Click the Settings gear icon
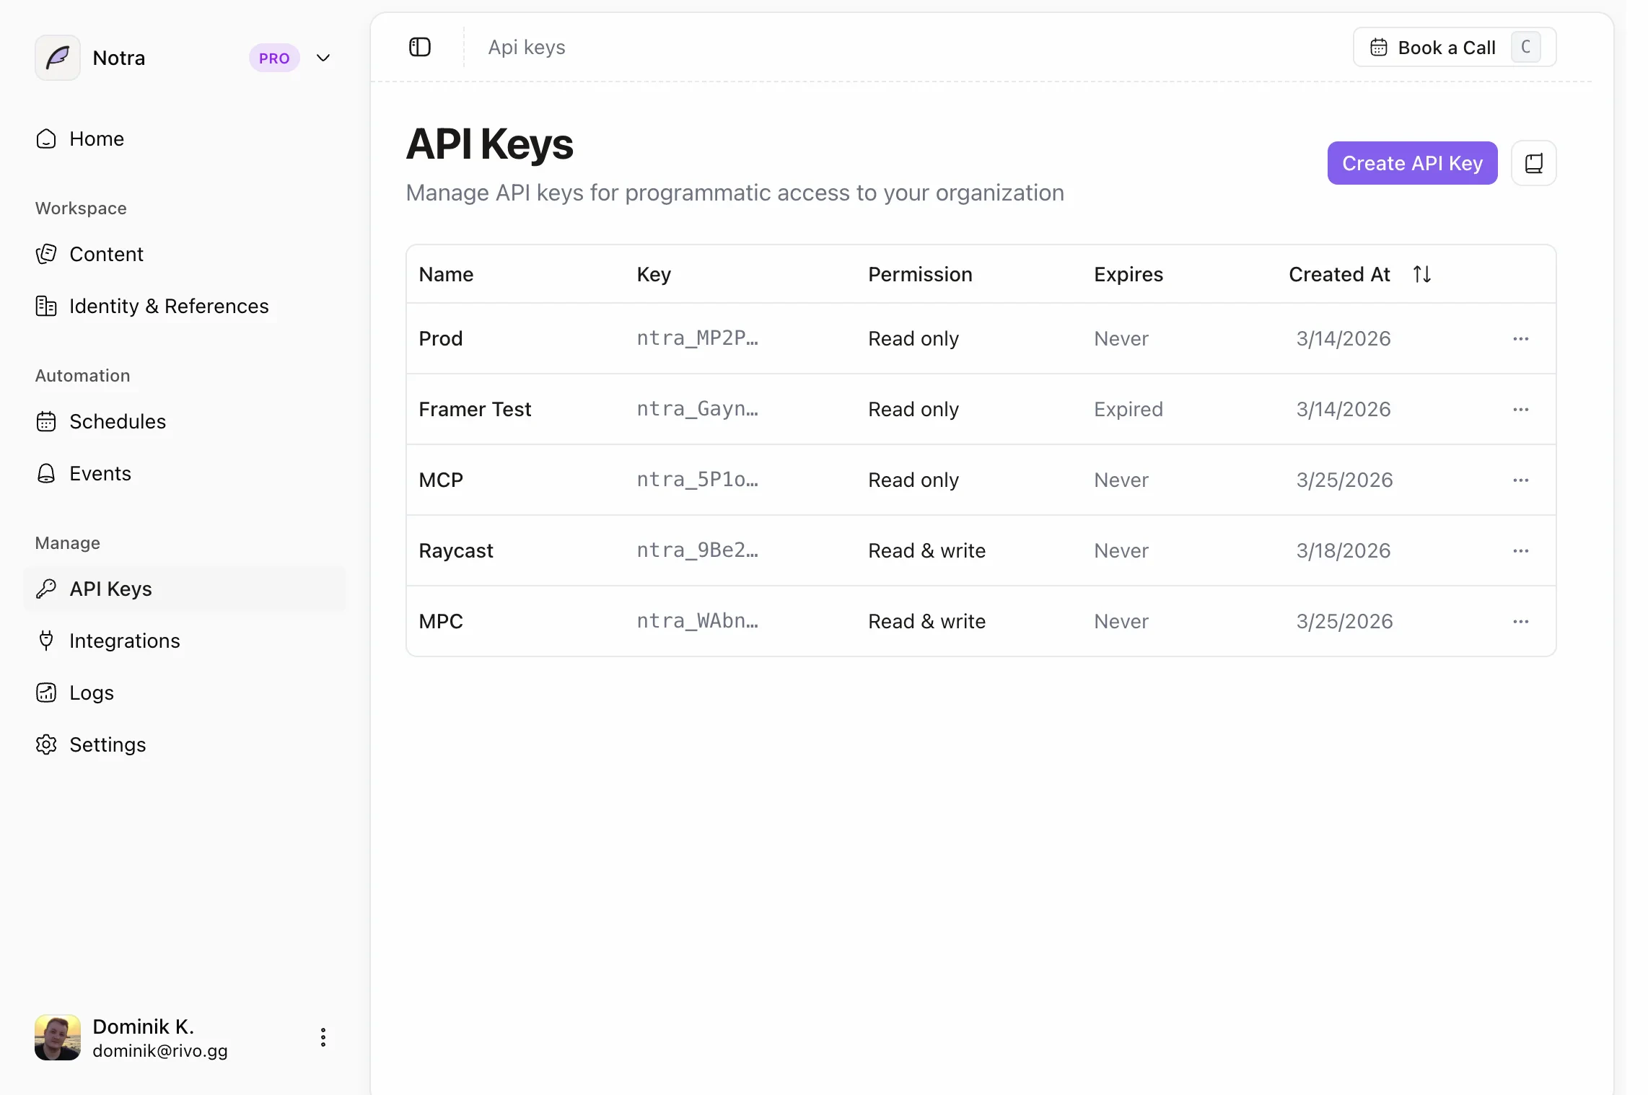 pos(45,744)
